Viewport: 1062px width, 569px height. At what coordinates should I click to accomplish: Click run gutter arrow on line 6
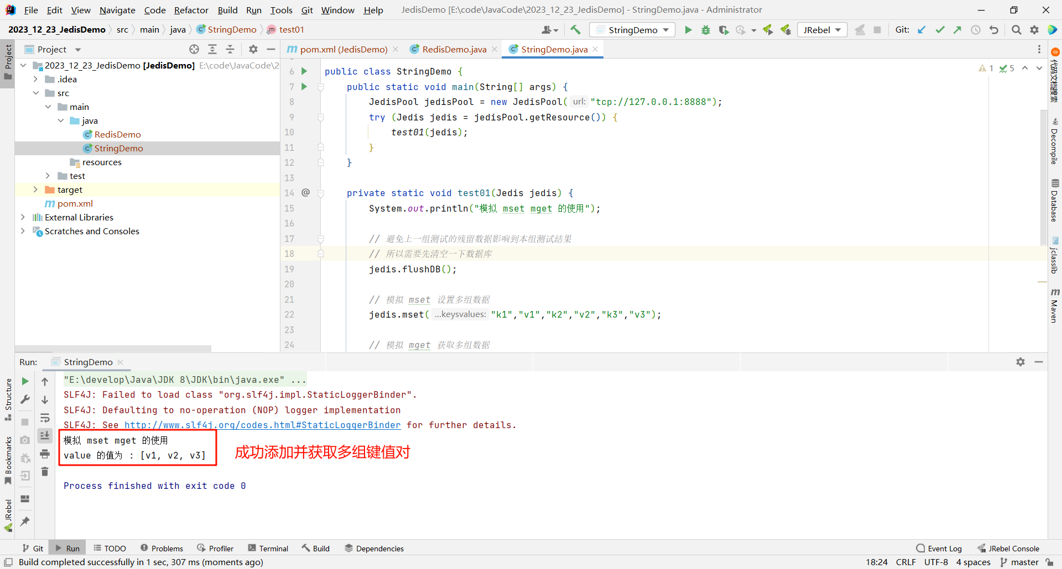tap(304, 71)
